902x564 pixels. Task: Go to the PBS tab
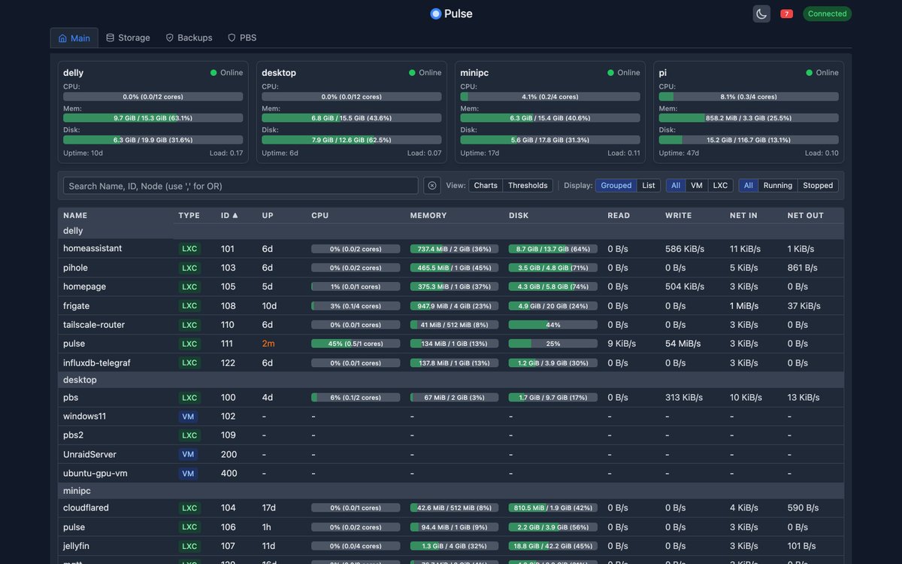[242, 38]
